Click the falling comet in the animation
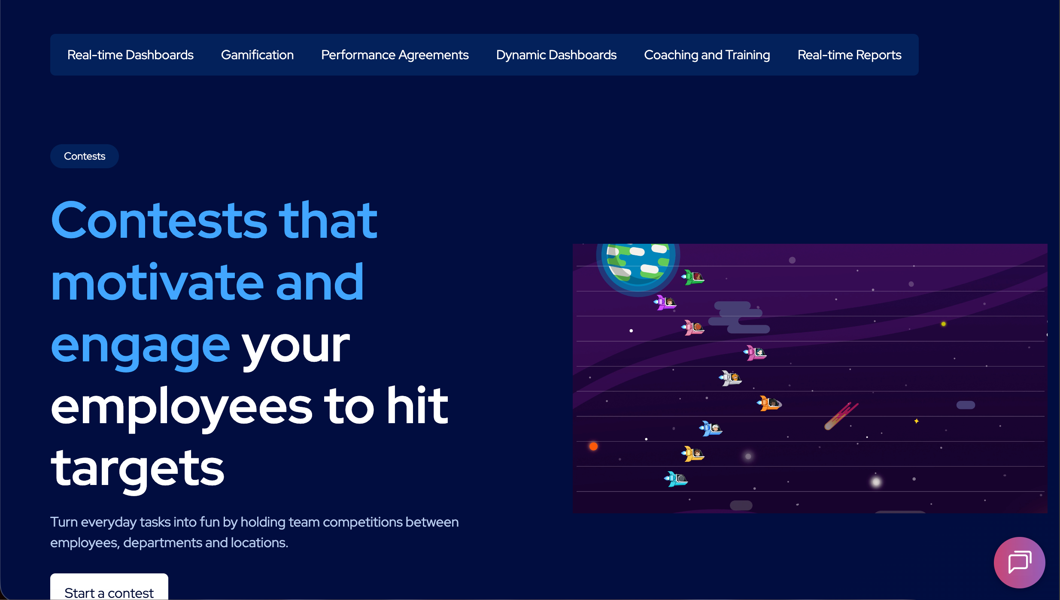The height and width of the screenshot is (600, 1060). click(840, 416)
